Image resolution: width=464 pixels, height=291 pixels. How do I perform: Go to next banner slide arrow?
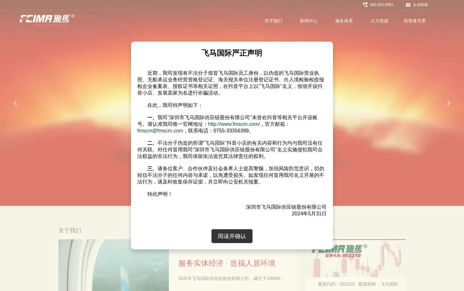tap(449, 103)
